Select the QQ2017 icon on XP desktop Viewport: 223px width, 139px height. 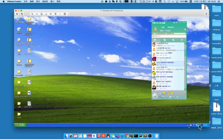click(29, 94)
